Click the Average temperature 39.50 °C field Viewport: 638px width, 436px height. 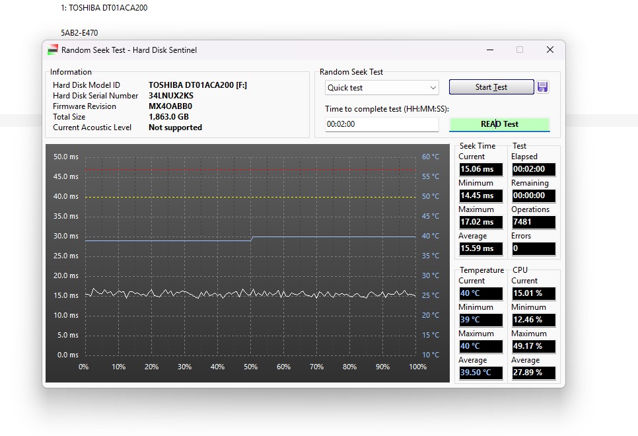coord(480,373)
